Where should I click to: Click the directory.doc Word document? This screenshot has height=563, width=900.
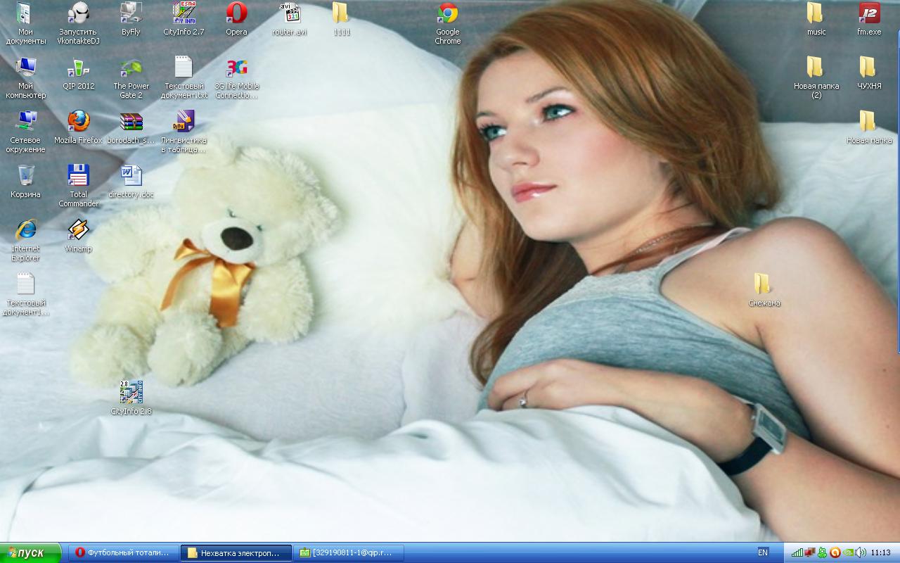click(131, 176)
